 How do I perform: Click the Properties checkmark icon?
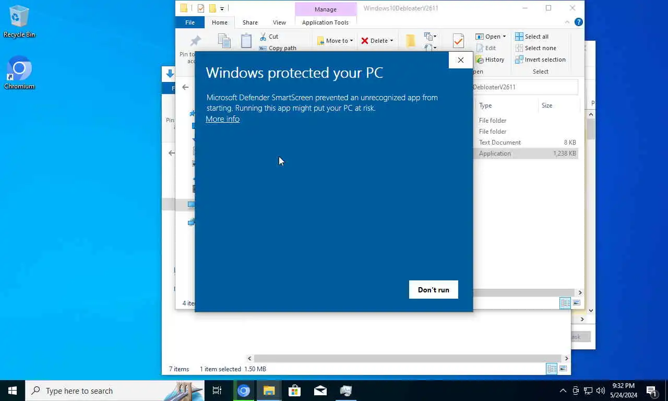458,41
